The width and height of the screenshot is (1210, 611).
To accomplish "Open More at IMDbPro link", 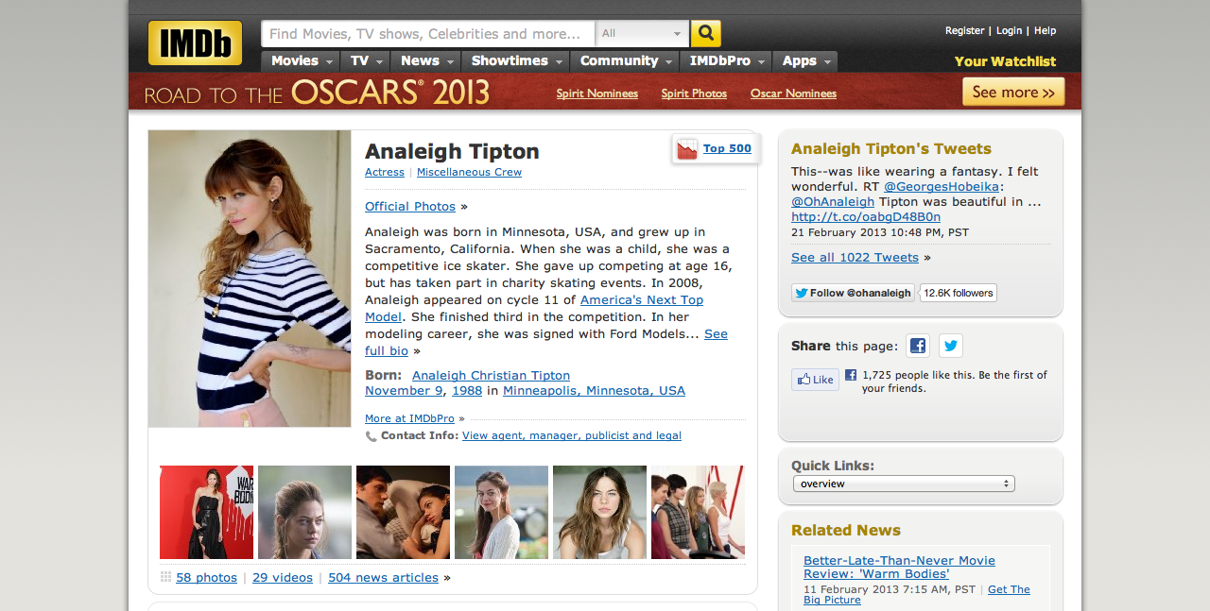I will (409, 418).
